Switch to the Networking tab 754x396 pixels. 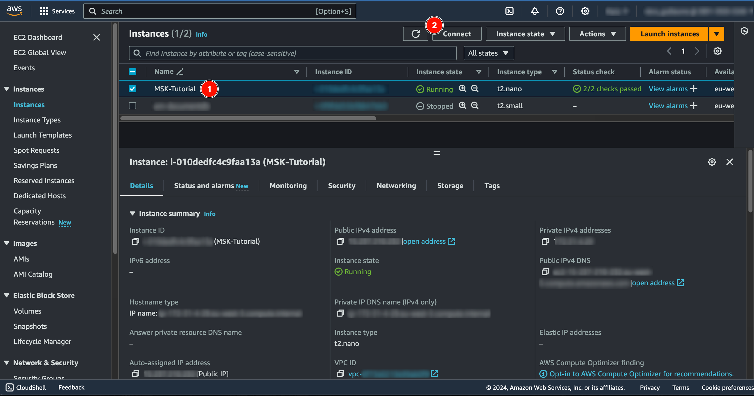tap(396, 186)
